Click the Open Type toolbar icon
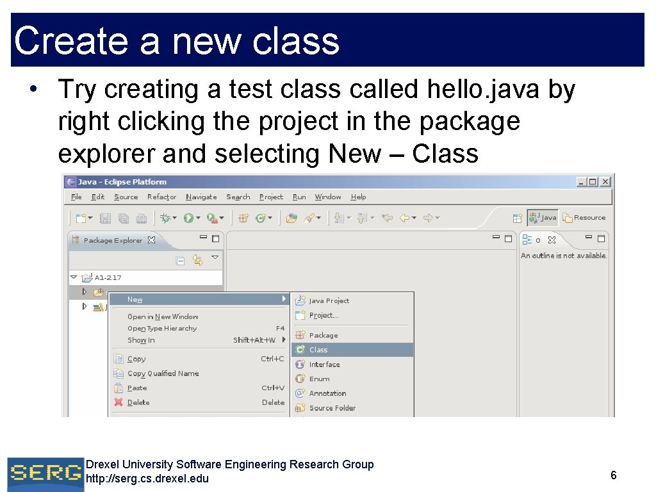The width and height of the screenshot is (656, 492). [291, 218]
